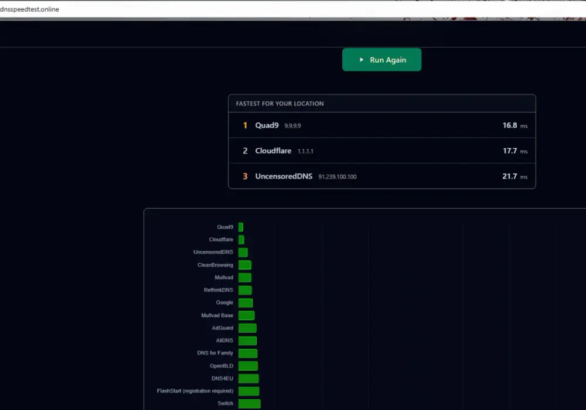The width and height of the screenshot is (586, 410).
Task: Click the UncensoredDNS bar in the chart
Action: pyautogui.click(x=243, y=252)
